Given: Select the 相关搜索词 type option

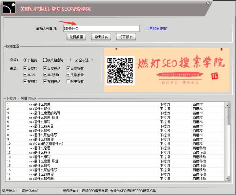Looking at the screenshot, I should click(x=45, y=60).
